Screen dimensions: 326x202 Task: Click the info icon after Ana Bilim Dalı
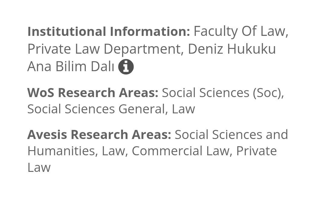tap(126, 67)
